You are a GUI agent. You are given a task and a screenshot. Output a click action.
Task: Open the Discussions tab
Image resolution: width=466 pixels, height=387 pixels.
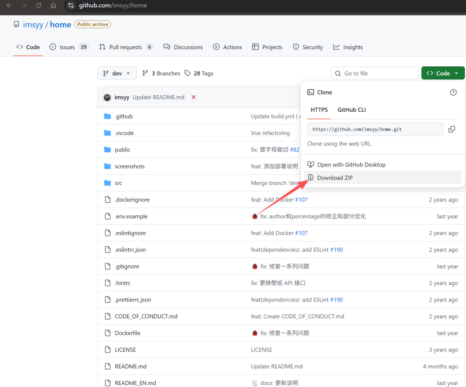pyautogui.click(x=183, y=47)
